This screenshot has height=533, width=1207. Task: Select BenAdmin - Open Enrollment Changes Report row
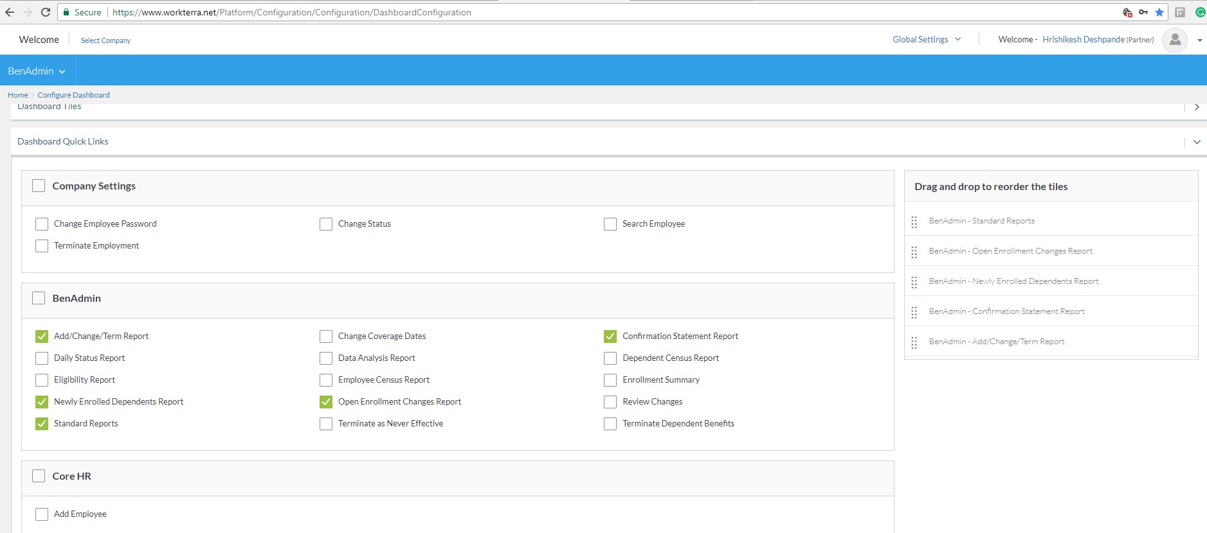(x=1051, y=251)
